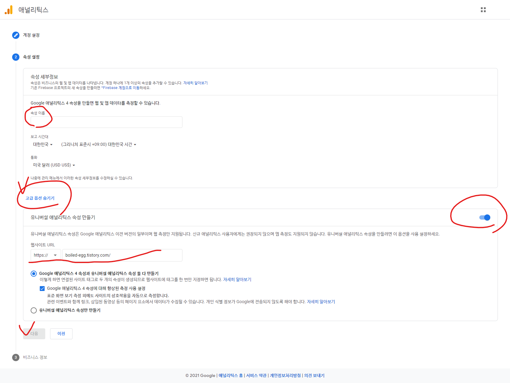Open 서비스 약관 footer link
This screenshot has height=383, width=510.
(x=256, y=375)
